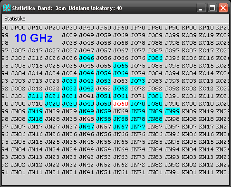Click the unworked JO63 locator
This screenshot has height=187, width=231.
[121, 81]
